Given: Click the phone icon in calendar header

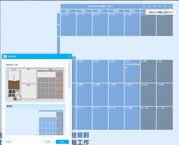Looking at the screenshot, I should 144,6.
